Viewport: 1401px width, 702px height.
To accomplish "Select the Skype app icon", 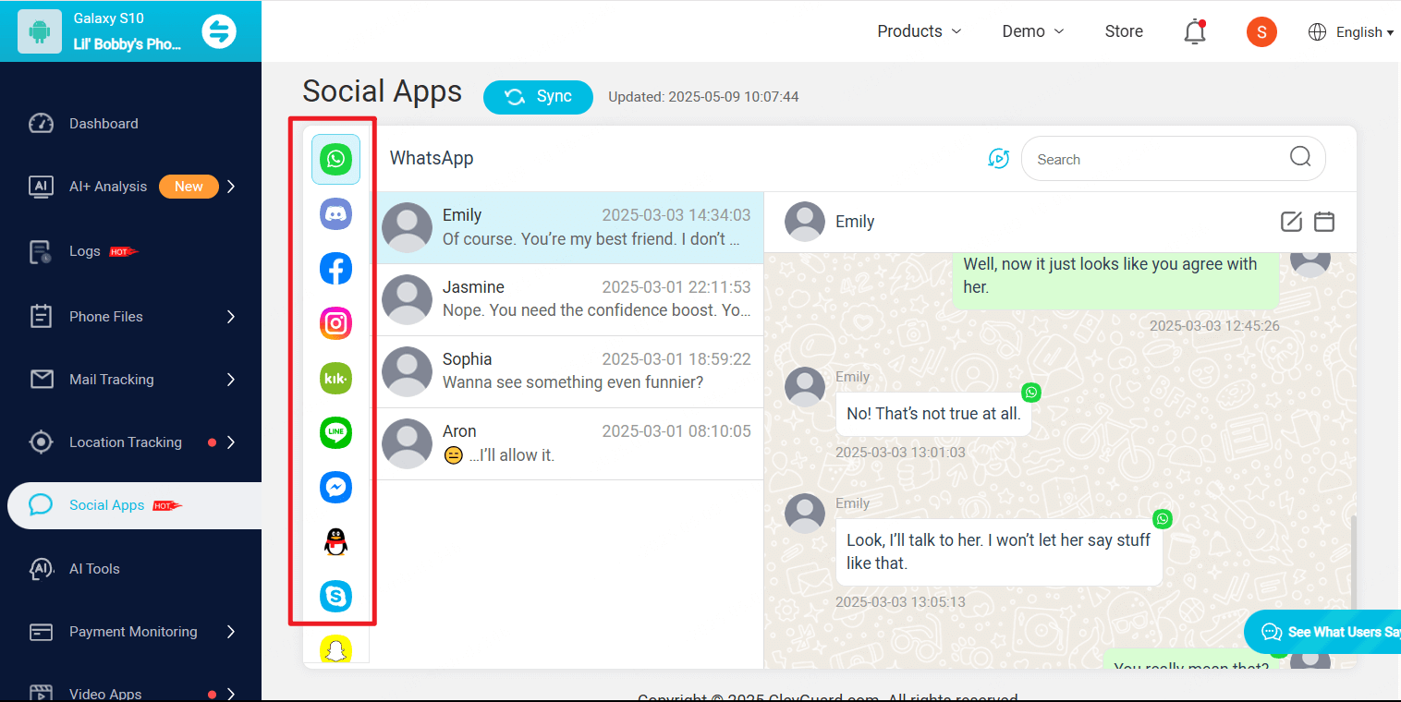I will tap(335, 596).
